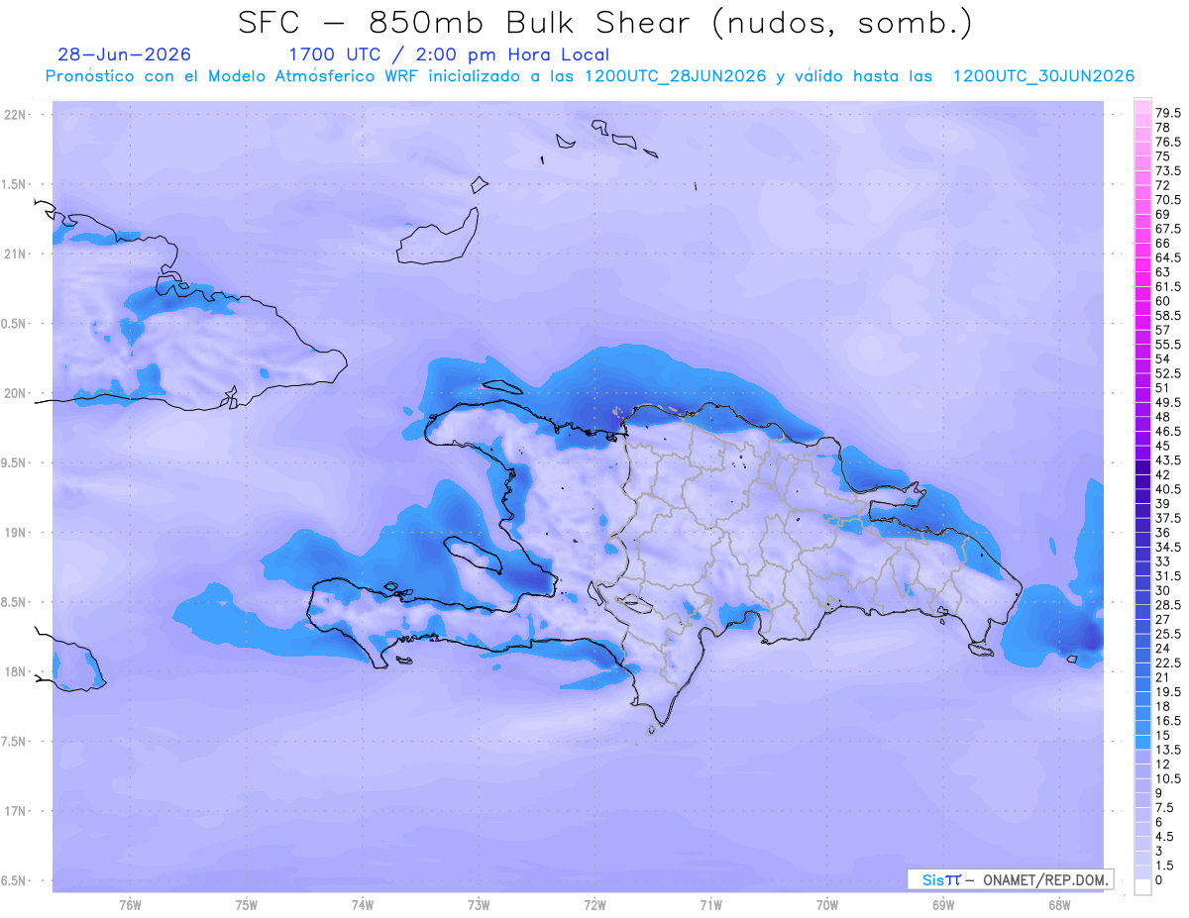Click the '74W' longitude label

(363, 904)
